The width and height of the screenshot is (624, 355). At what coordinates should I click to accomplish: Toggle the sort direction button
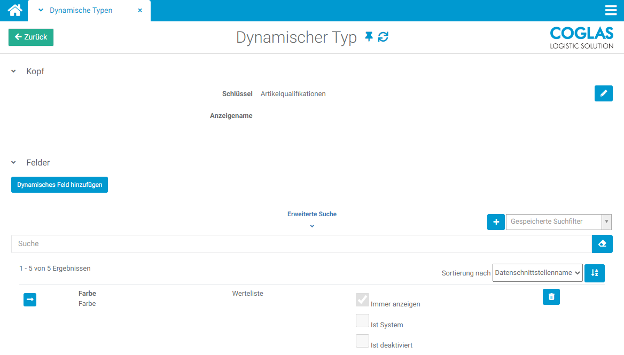(x=595, y=273)
